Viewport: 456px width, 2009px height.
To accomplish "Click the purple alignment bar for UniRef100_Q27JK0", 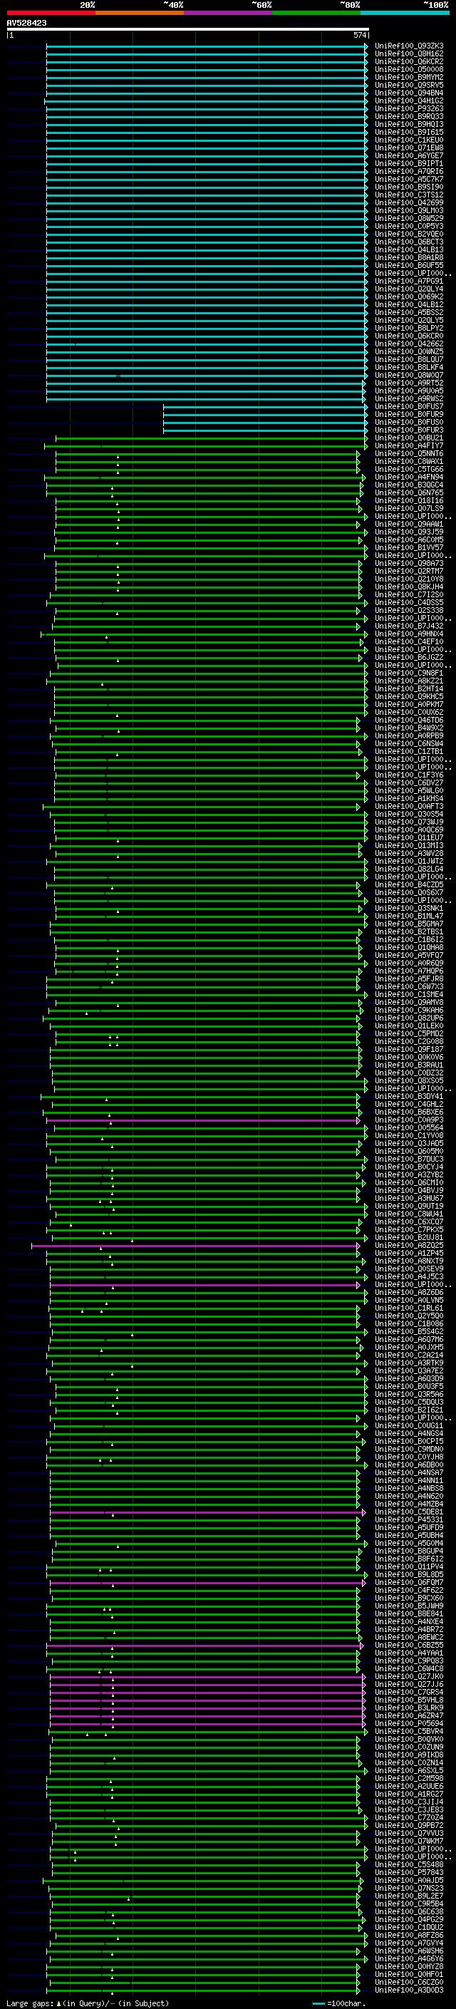I will [207, 1678].
